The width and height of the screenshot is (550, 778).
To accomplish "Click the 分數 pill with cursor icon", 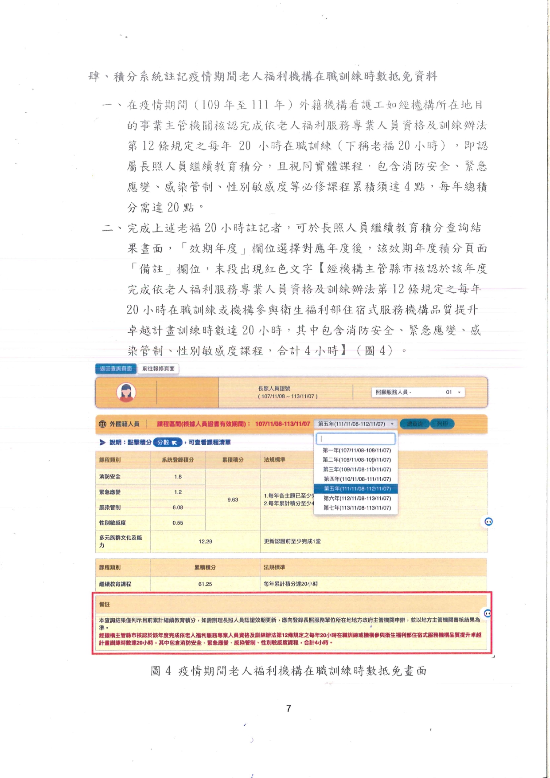I will pos(167,442).
